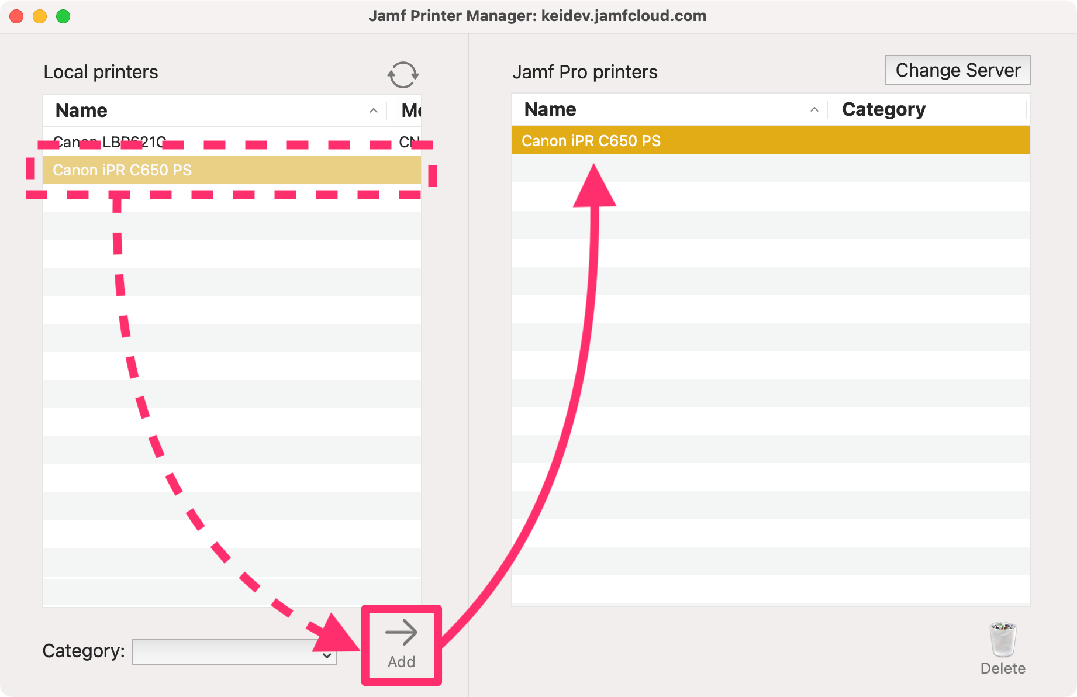The height and width of the screenshot is (697, 1077).
Task: Click the Add arrow button
Action: tap(402, 644)
